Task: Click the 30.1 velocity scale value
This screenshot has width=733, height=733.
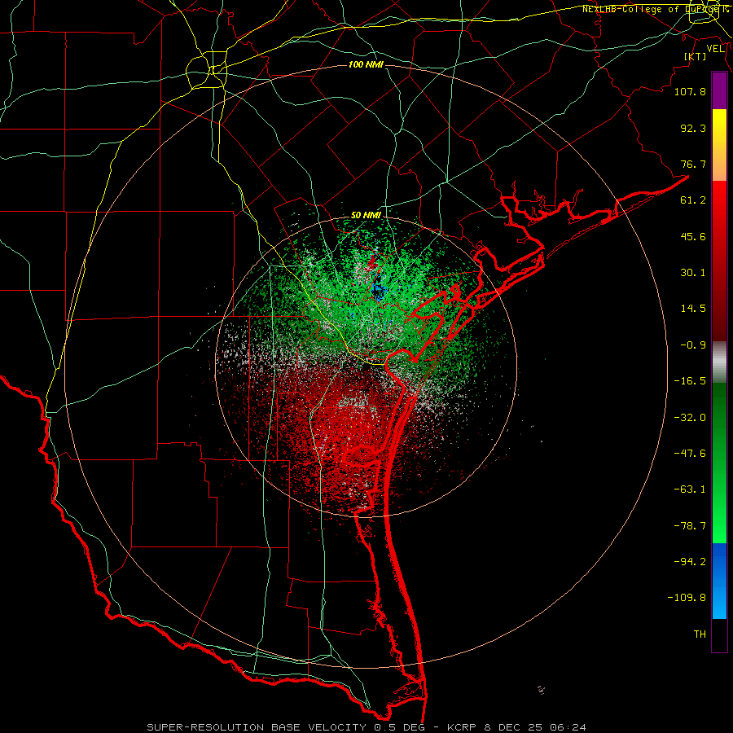Action: pyautogui.click(x=693, y=273)
